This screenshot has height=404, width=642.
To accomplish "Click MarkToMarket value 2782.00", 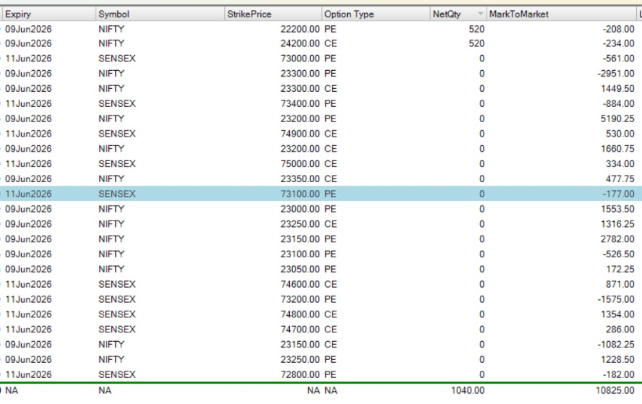I will tap(617, 239).
